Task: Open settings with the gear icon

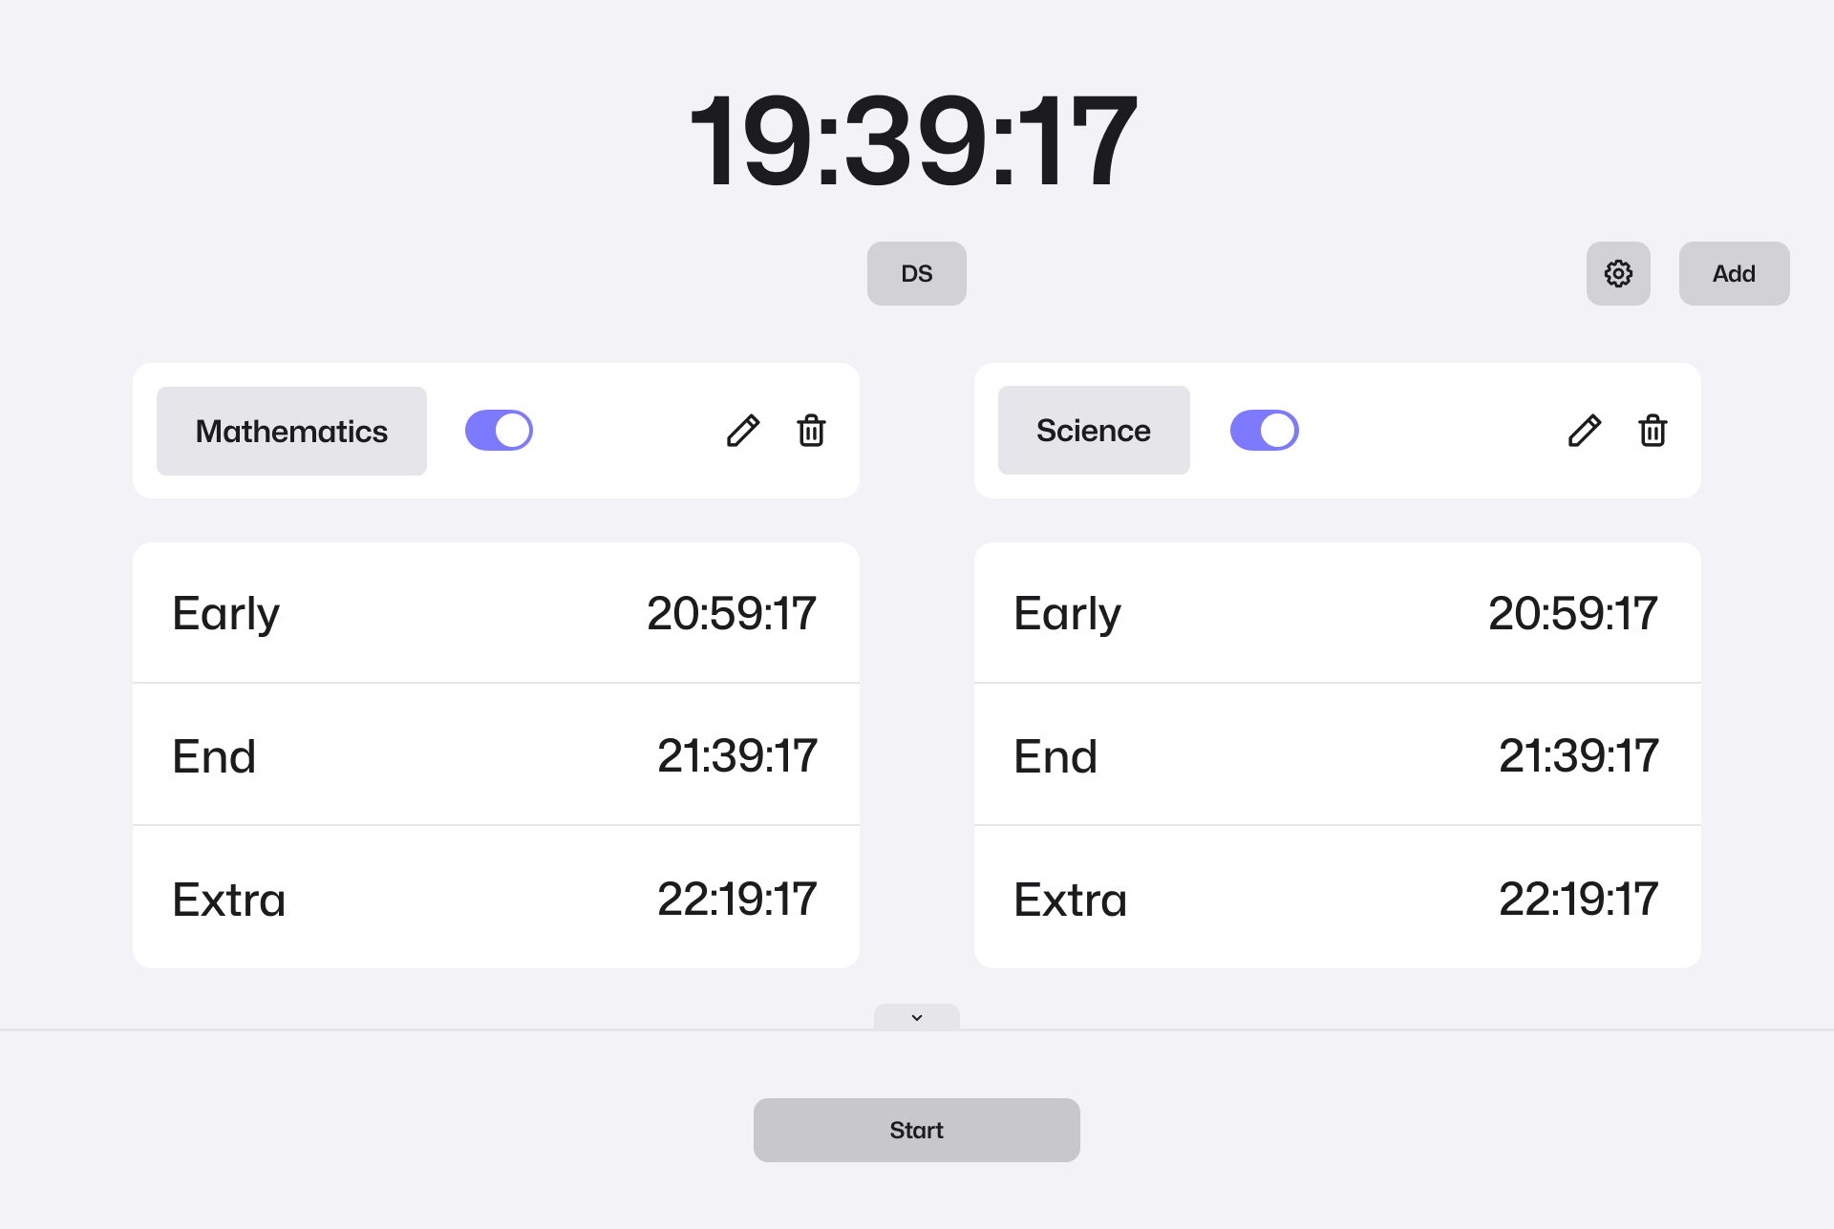Action: point(1618,273)
